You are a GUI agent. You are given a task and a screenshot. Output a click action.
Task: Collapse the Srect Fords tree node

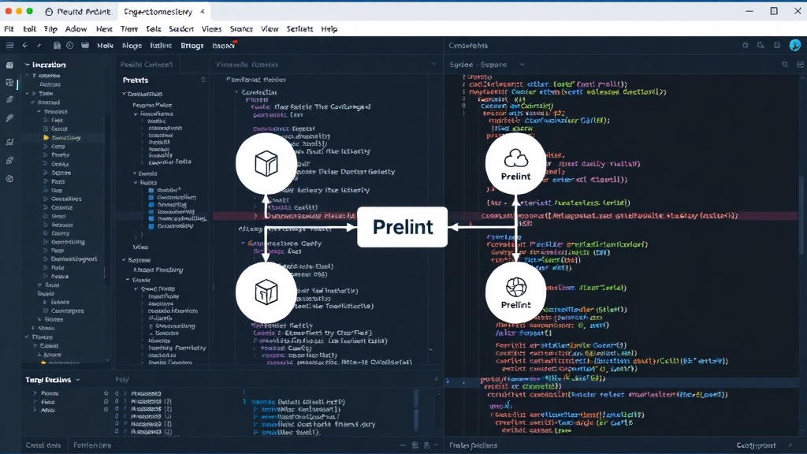[136, 288]
